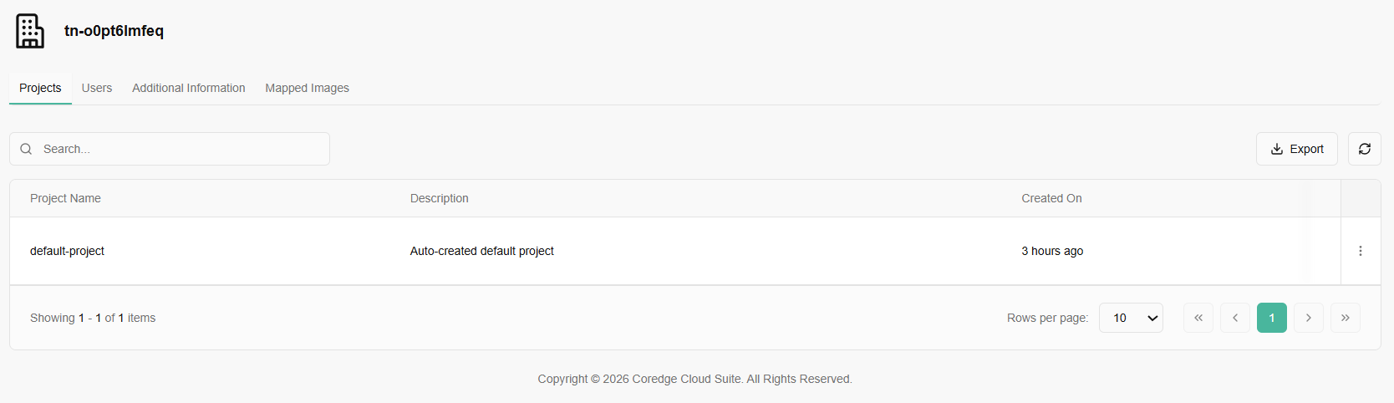The width and height of the screenshot is (1394, 403).
Task: Click the Description column header
Action: (439, 198)
